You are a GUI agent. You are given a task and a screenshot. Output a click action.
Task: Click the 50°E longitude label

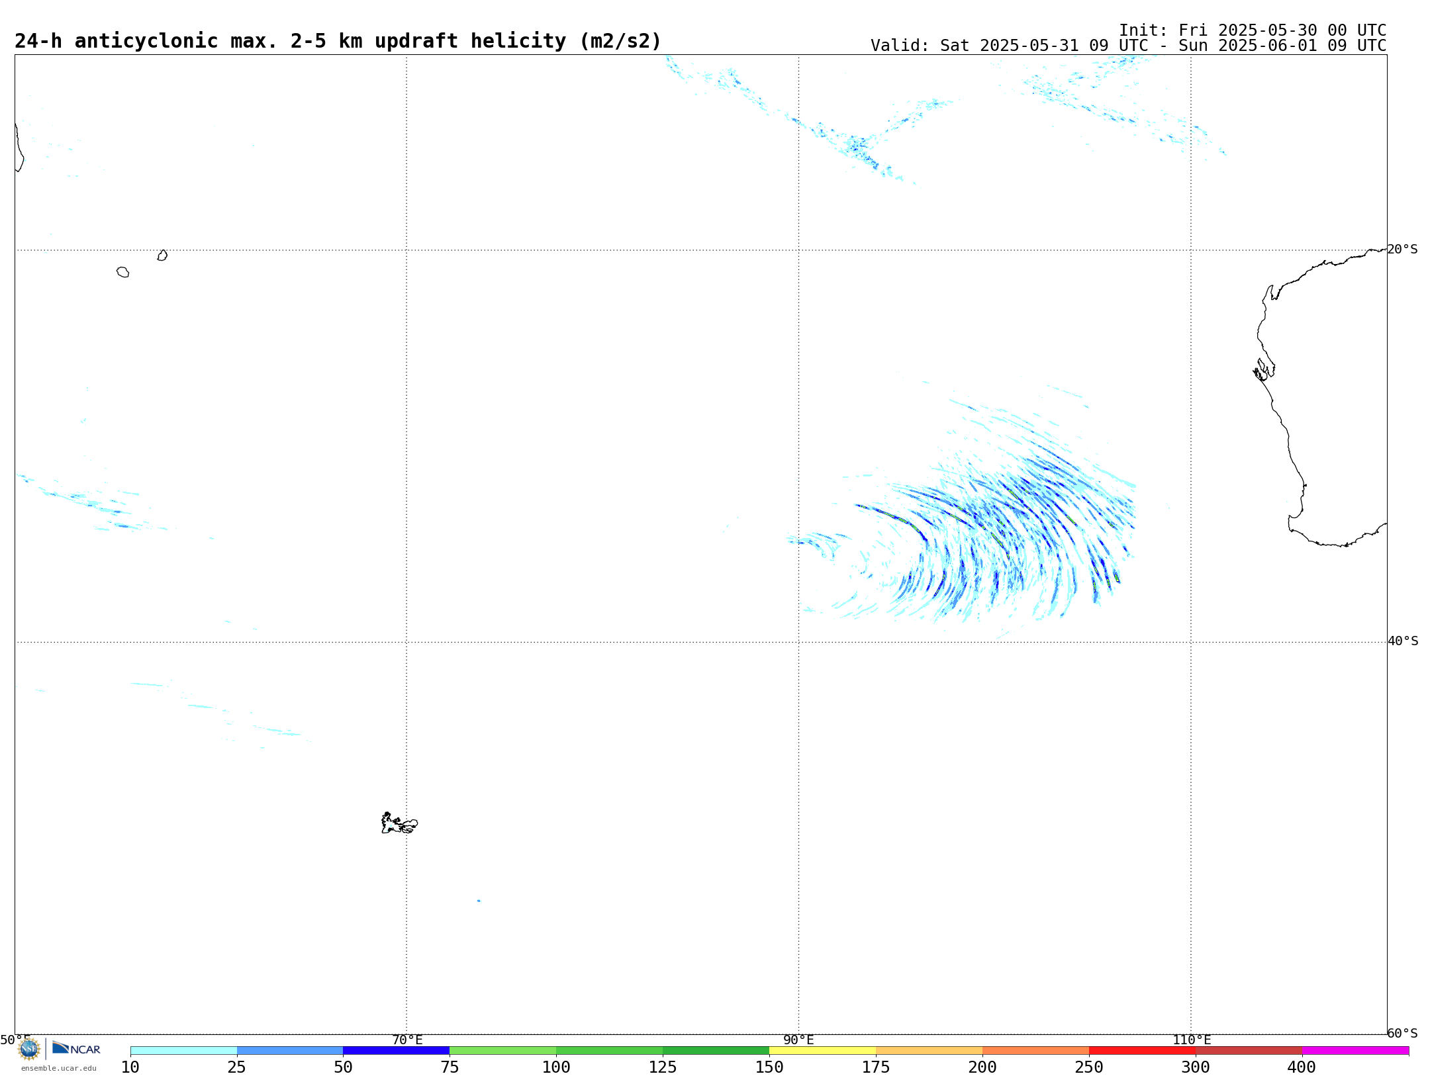(15, 1040)
